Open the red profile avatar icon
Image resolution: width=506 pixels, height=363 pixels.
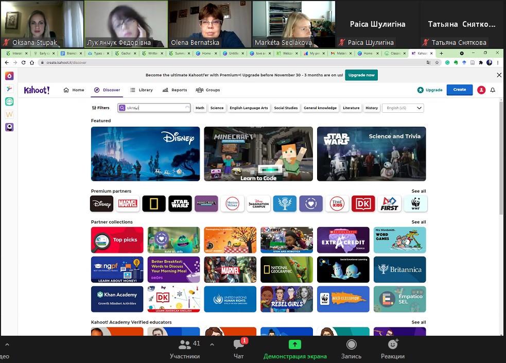pyautogui.click(x=481, y=90)
